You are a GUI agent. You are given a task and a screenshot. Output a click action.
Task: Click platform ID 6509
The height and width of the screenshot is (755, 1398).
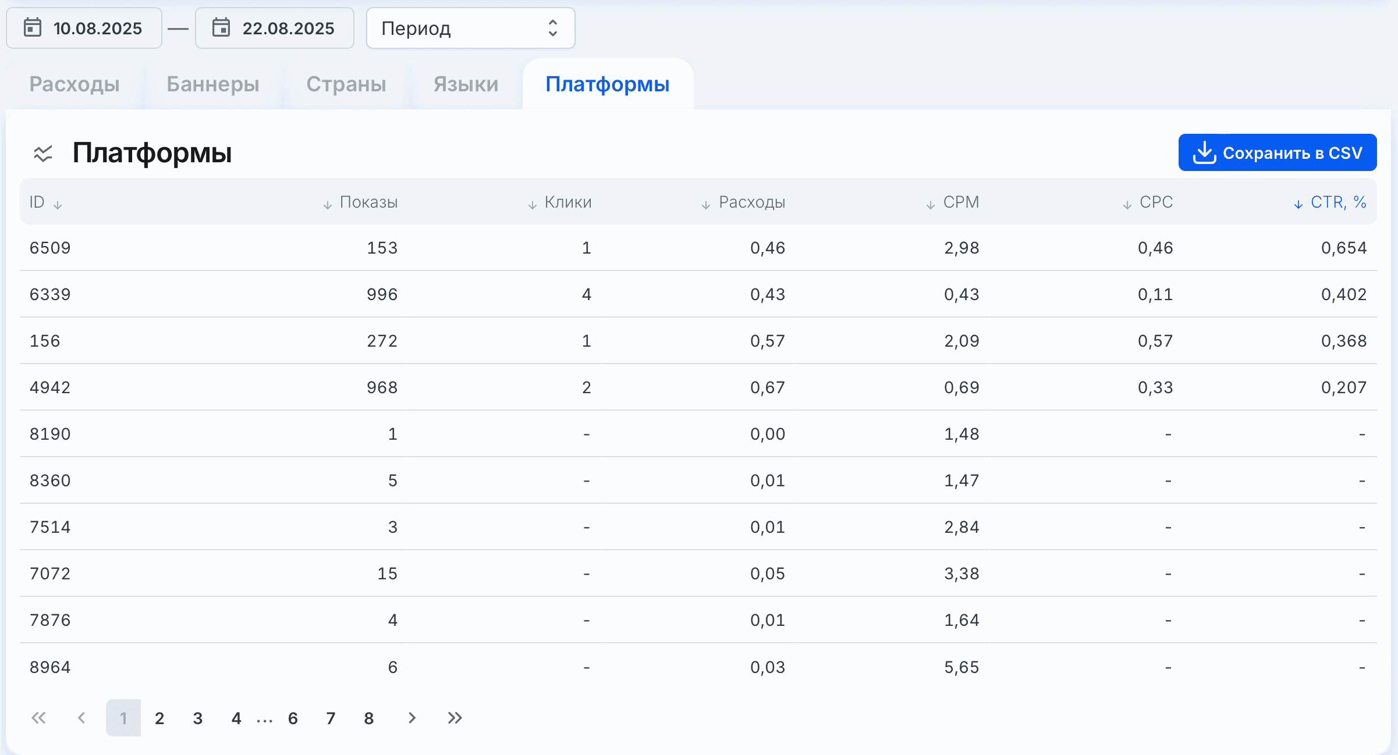click(50, 248)
